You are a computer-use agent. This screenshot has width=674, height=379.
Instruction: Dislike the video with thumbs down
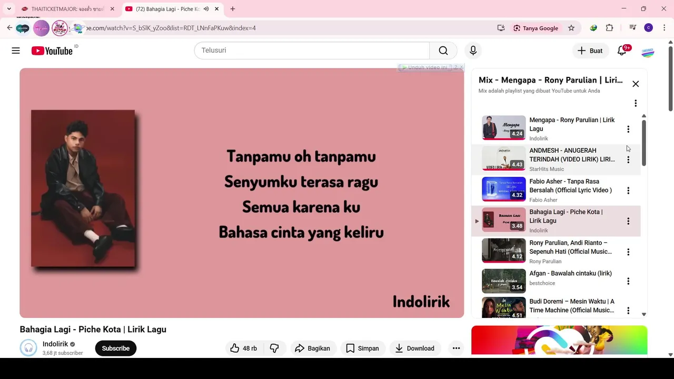click(274, 348)
